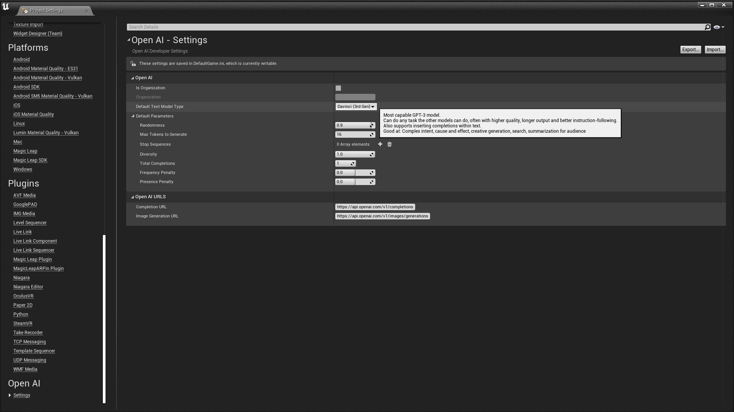Click the Completion URL input field

click(x=375, y=207)
